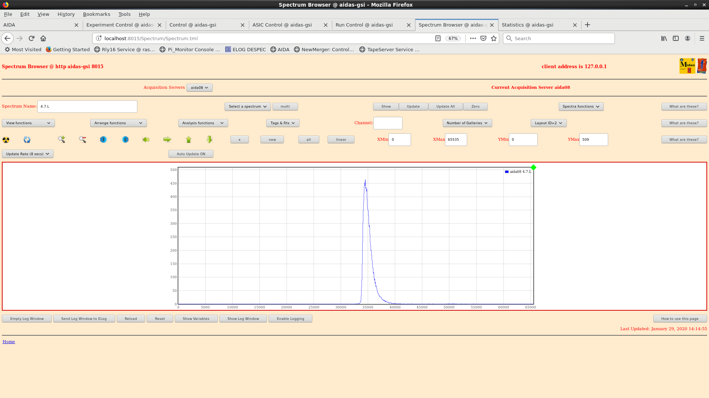Click the green down arrow icon
The width and height of the screenshot is (709, 398).
(x=209, y=139)
